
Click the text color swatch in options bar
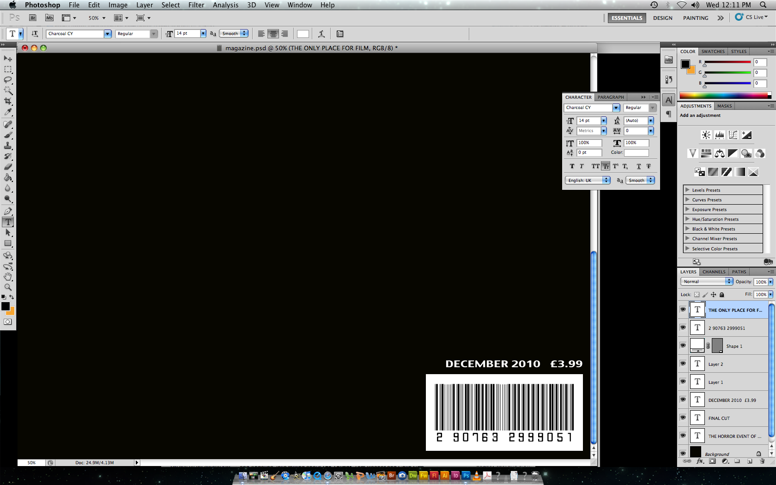(303, 34)
